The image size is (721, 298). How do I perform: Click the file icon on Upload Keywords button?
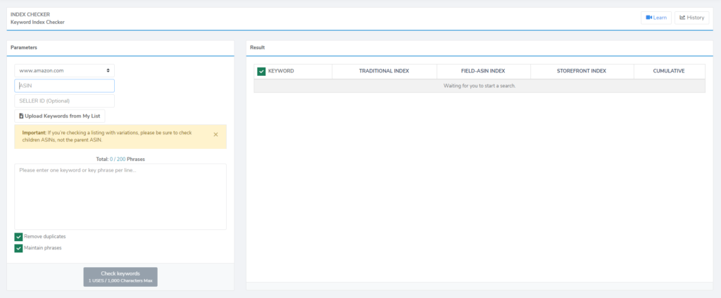21,116
